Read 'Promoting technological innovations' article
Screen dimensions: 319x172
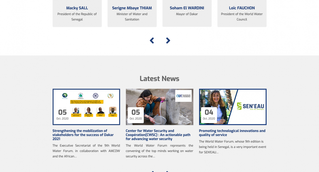pos(232,133)
